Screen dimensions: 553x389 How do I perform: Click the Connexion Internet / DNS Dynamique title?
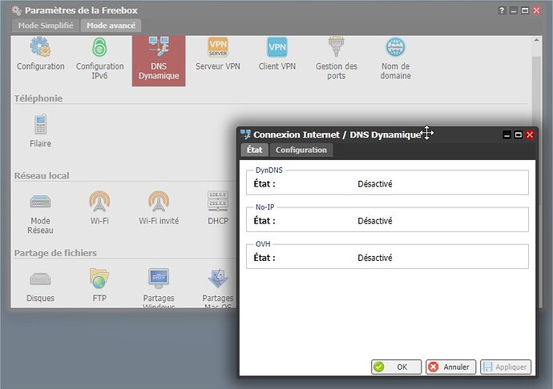[x=337, y=134]
